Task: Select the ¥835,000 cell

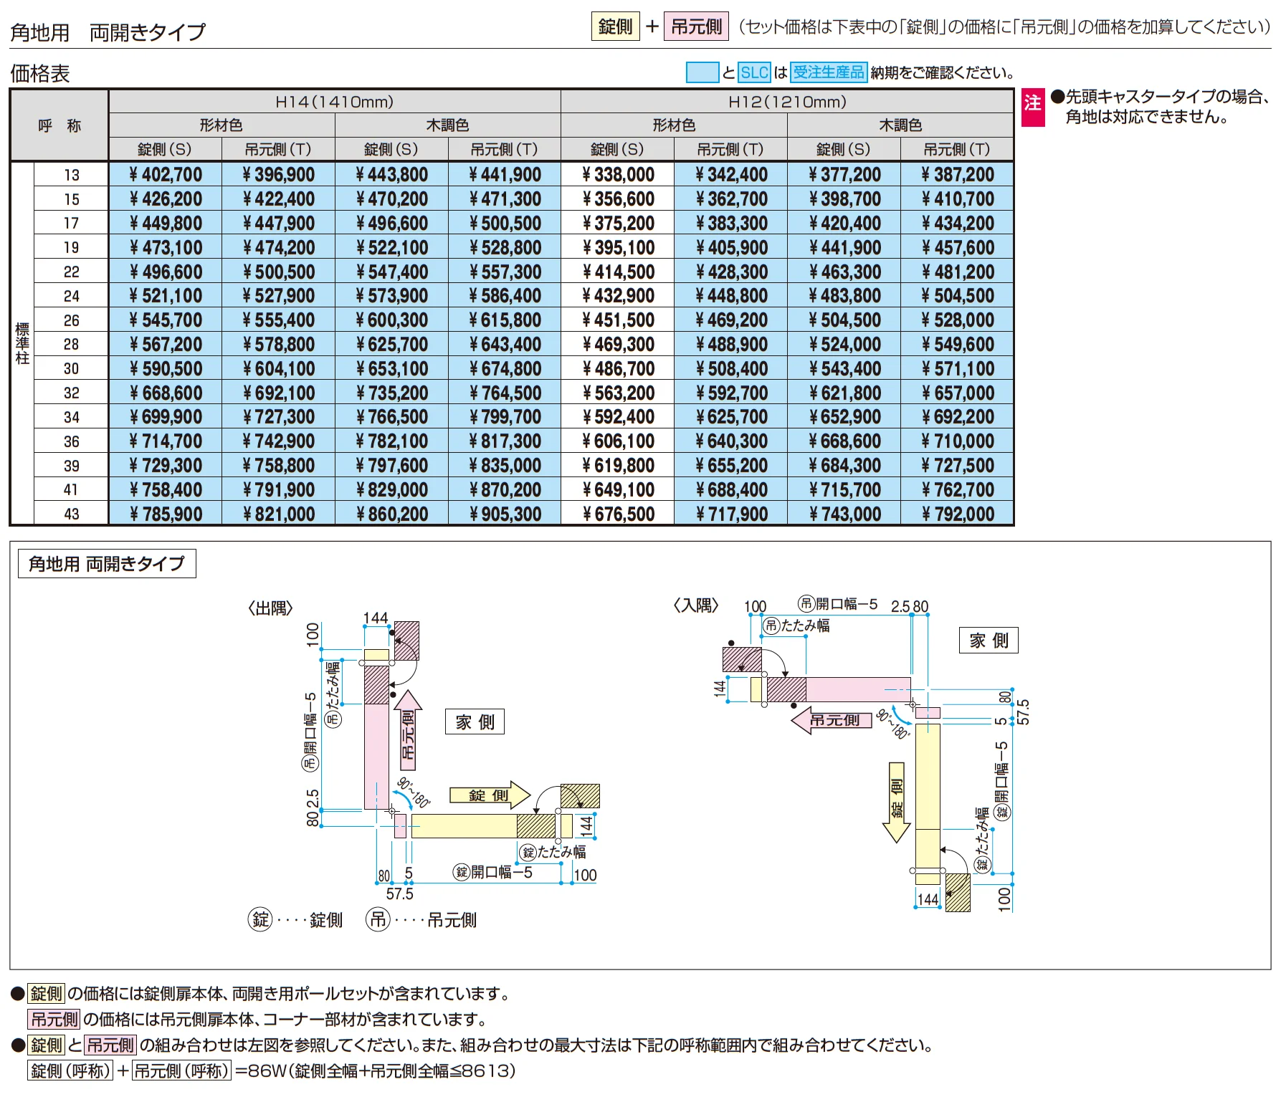Action: (505, 466)
